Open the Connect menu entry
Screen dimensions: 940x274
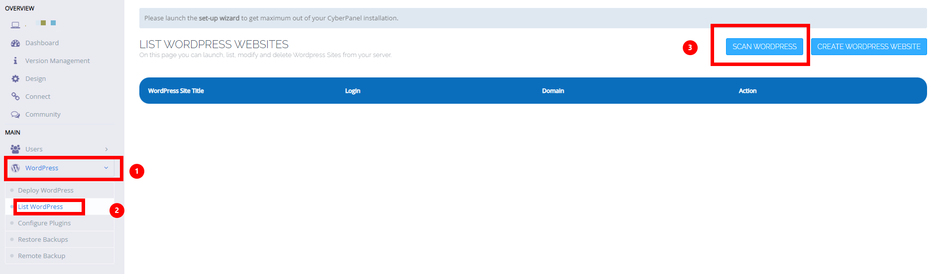point(38,96)
